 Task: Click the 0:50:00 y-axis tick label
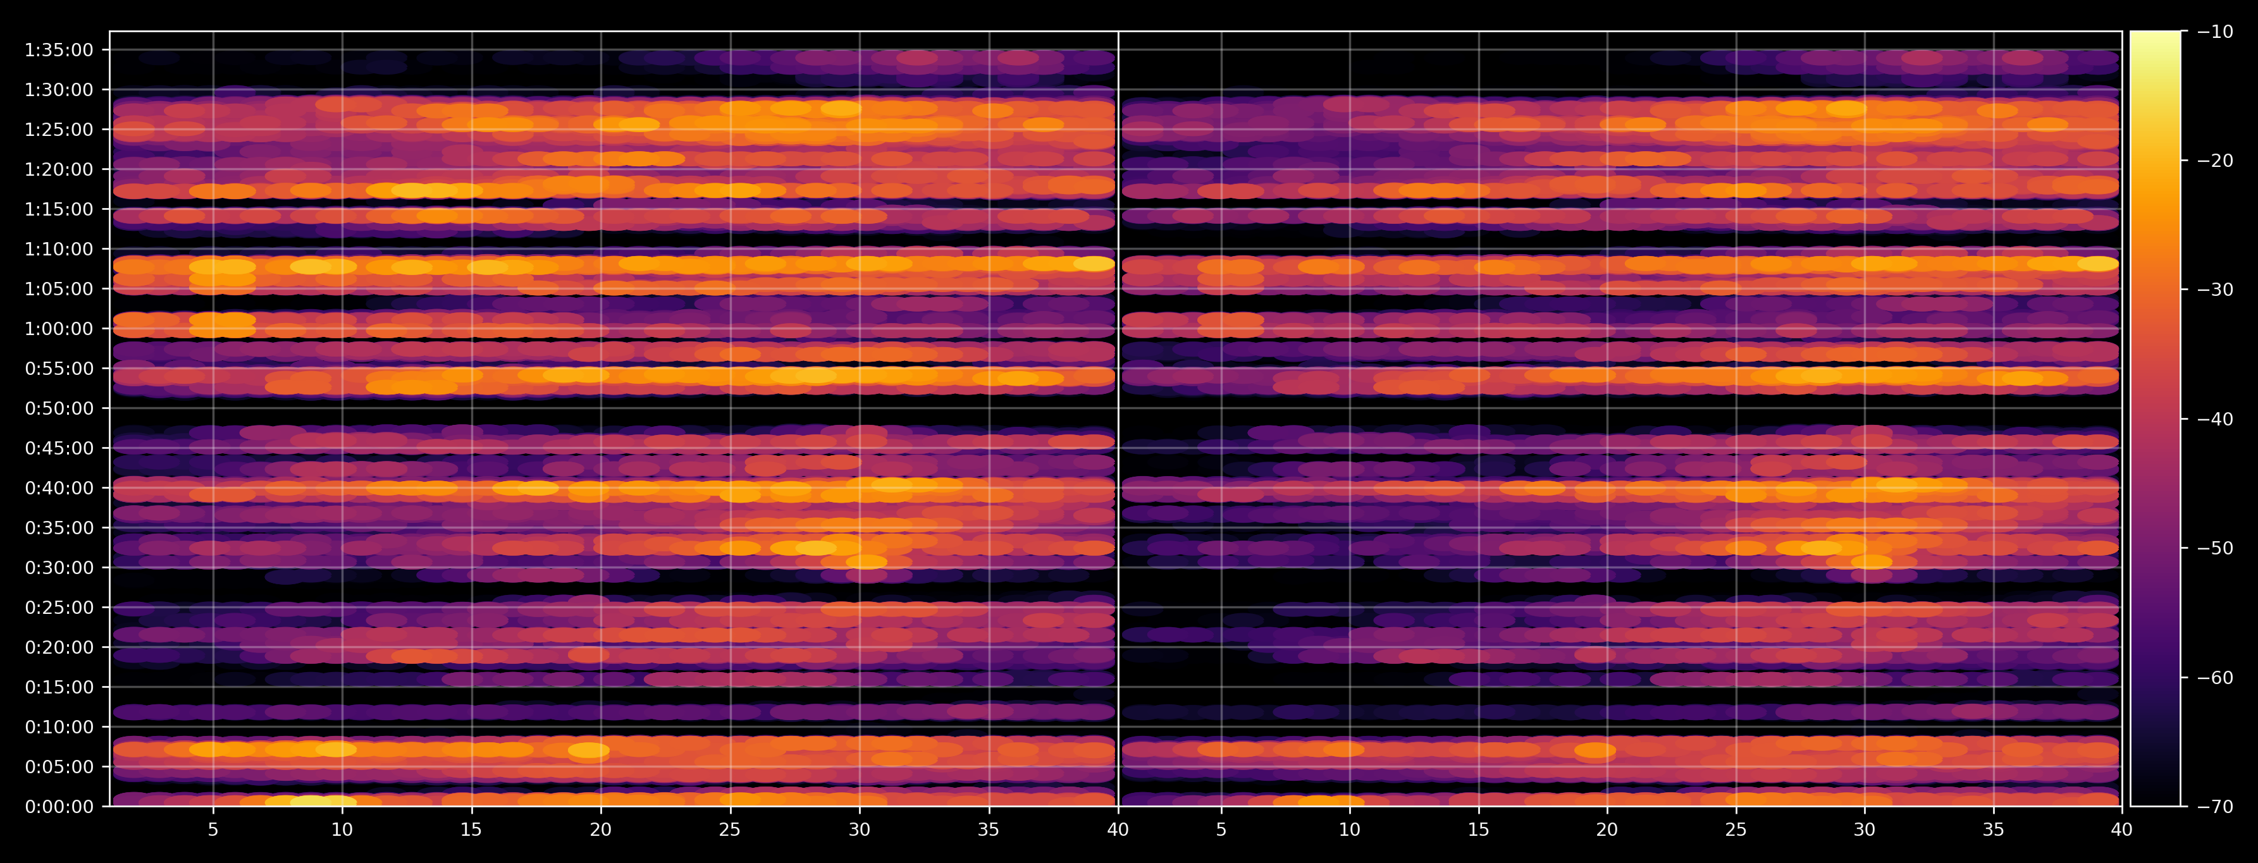59,408
